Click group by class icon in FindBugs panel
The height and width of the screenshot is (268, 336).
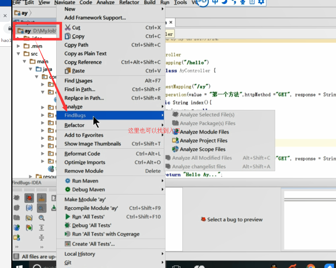(x=29, y=208)
